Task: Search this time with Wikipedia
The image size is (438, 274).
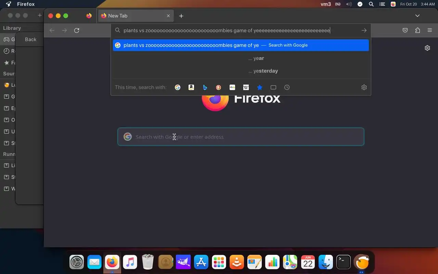Action: pyautogui.click(x=246, y=87)
